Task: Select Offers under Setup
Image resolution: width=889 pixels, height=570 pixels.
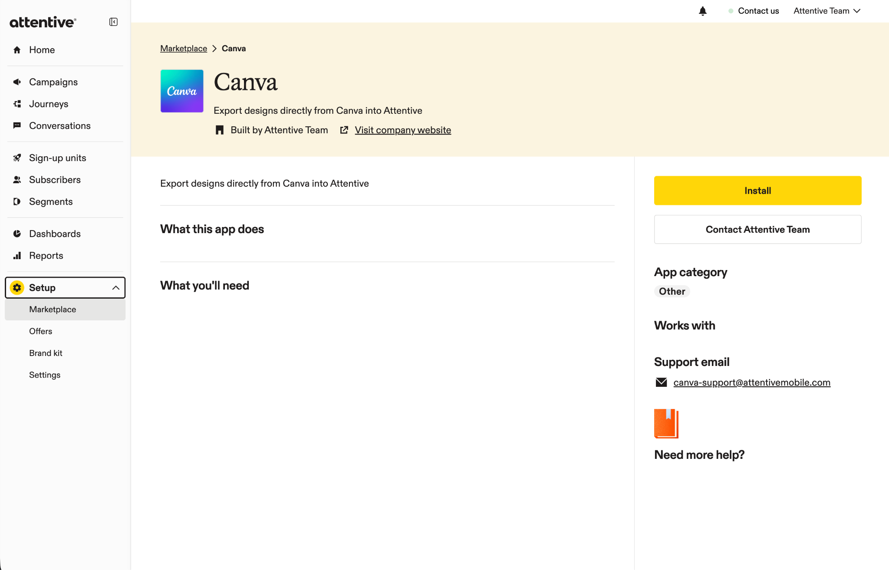Action: 65,331
